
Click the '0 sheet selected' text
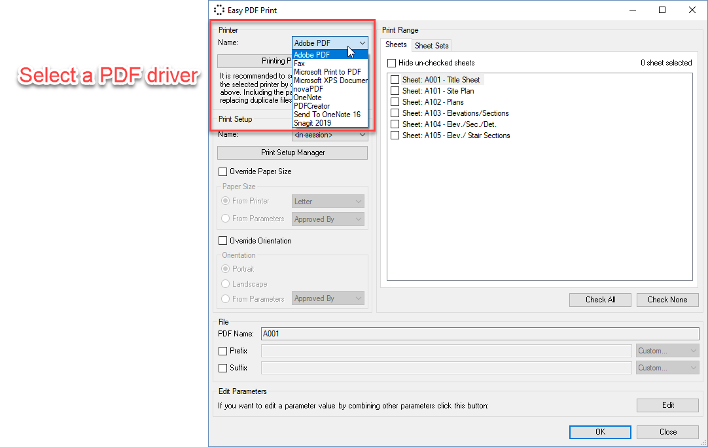click(666, 63)
